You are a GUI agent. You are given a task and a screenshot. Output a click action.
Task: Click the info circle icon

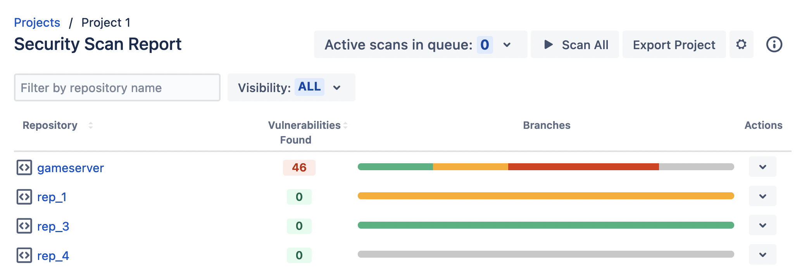click(774, 44)
